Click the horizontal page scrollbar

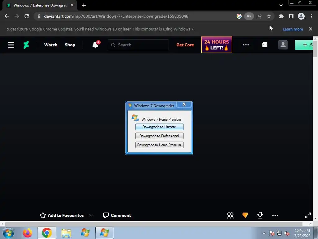[x=153, y=224]
